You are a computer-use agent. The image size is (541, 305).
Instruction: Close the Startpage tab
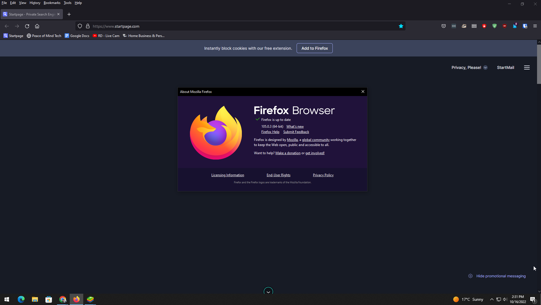(58, 14)
